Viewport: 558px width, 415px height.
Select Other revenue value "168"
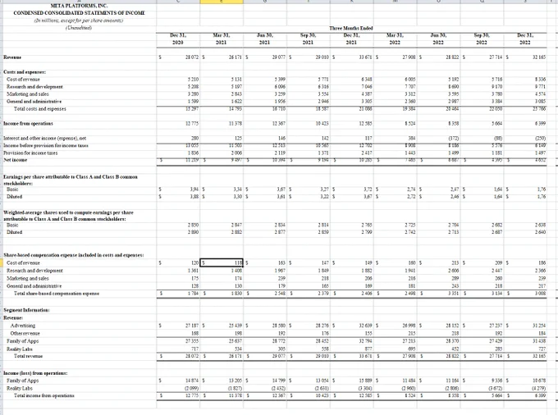[194, 333]
